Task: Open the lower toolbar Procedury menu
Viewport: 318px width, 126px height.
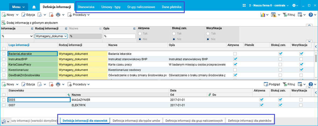Action: [79, 84]
